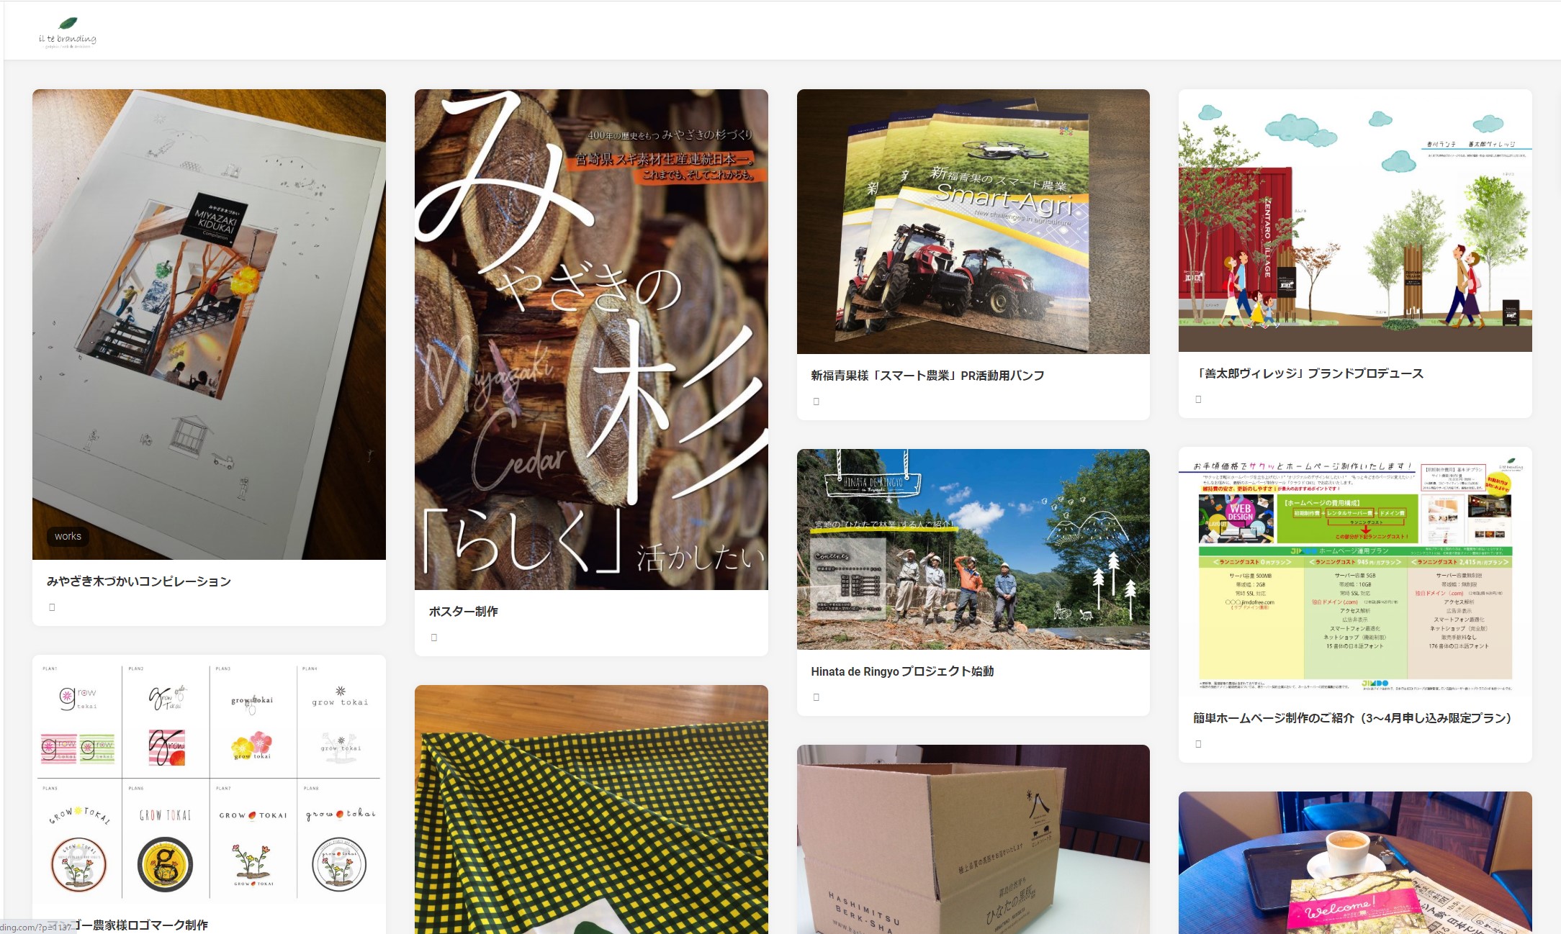The image size is (1561, 934).
Task: Click the Miyazaki Kidukai booklet photo
Action: [209, 325]
